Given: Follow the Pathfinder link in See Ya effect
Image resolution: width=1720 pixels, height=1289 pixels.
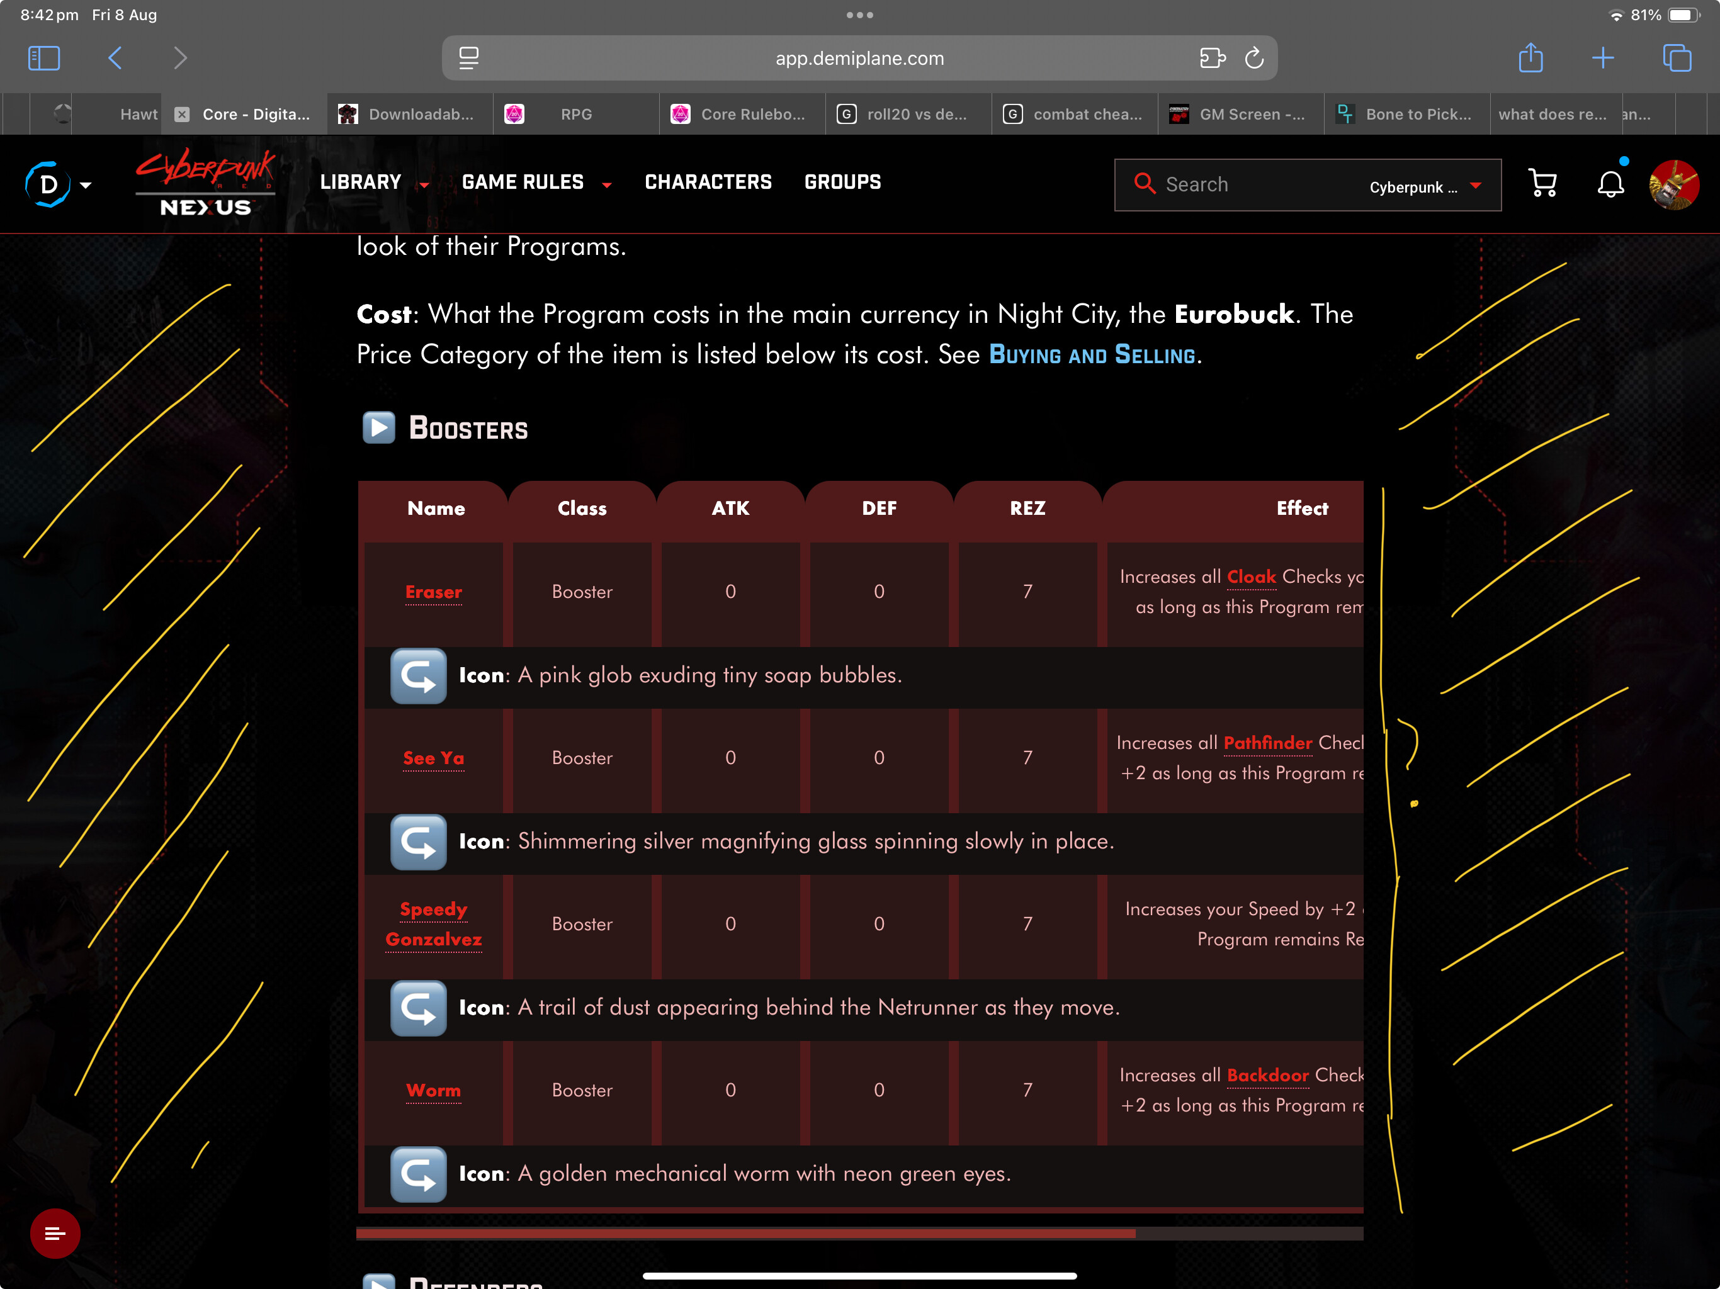Looking at the screenshot, I should (x=1267, y=743).
